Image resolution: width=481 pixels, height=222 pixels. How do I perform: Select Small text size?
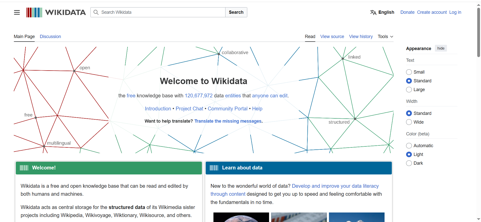[x=409, y=72]
